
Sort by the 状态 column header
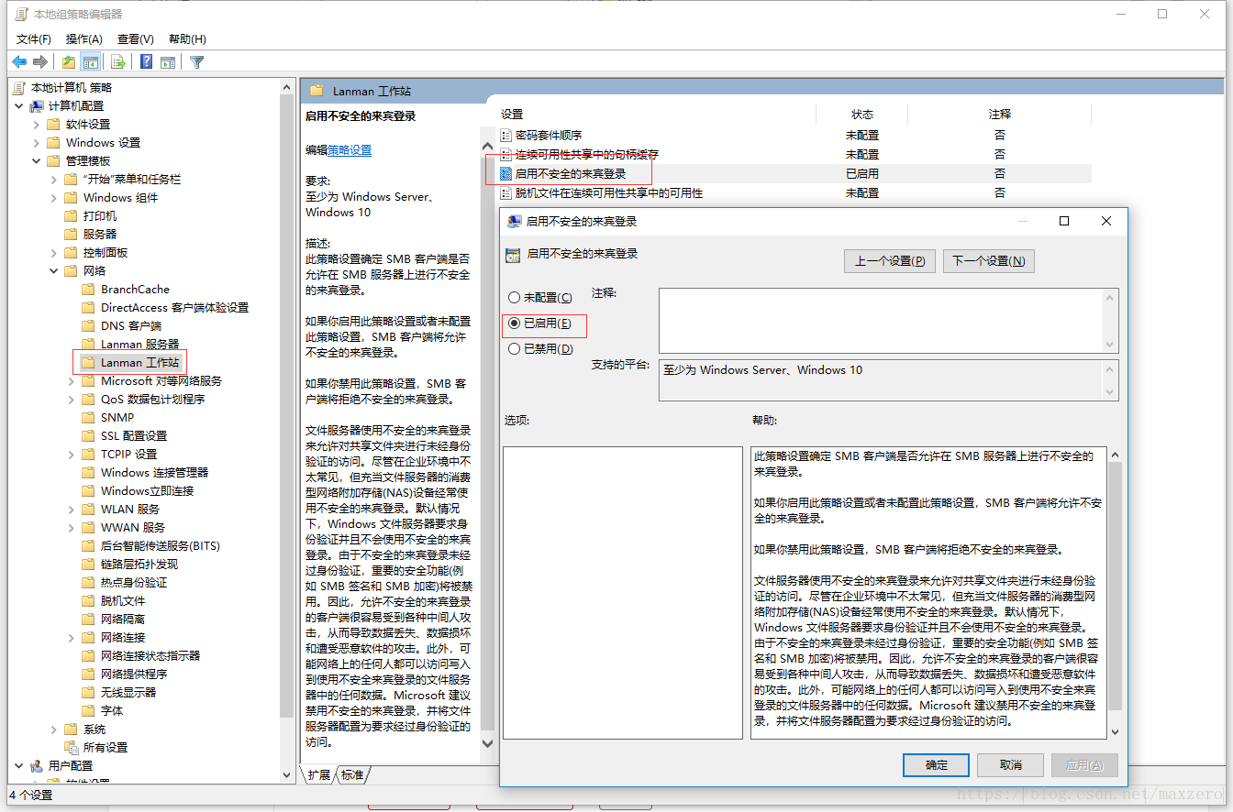[x=862, y=114]
